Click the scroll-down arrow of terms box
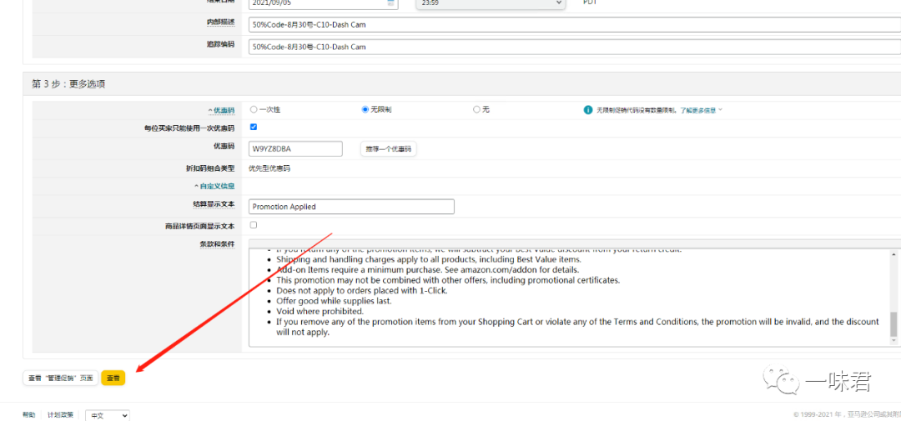The height and width of the screenshot is (421, 901). click(x=893, y=341)
